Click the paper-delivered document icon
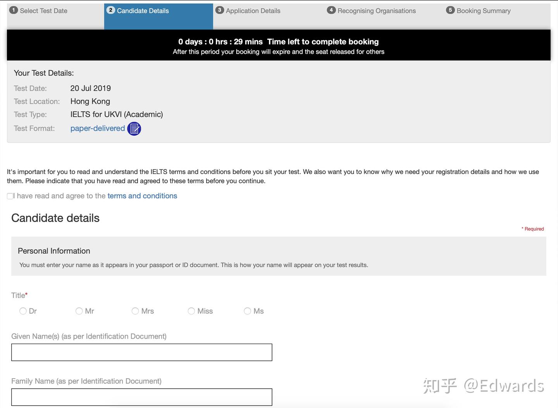The width and height of the screenshot is (558, 408). pos(134,128)
